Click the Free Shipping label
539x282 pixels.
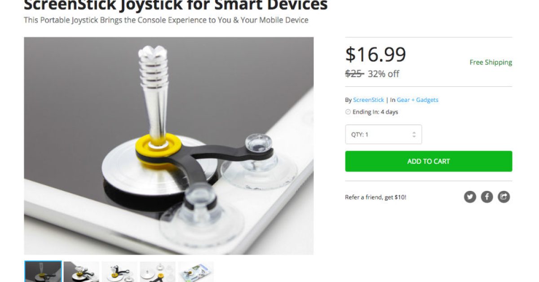pos(490,62)
